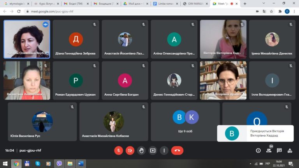Click the red leave call button
The width and height of the screenshot is (299, 168).
click(177, 150)
